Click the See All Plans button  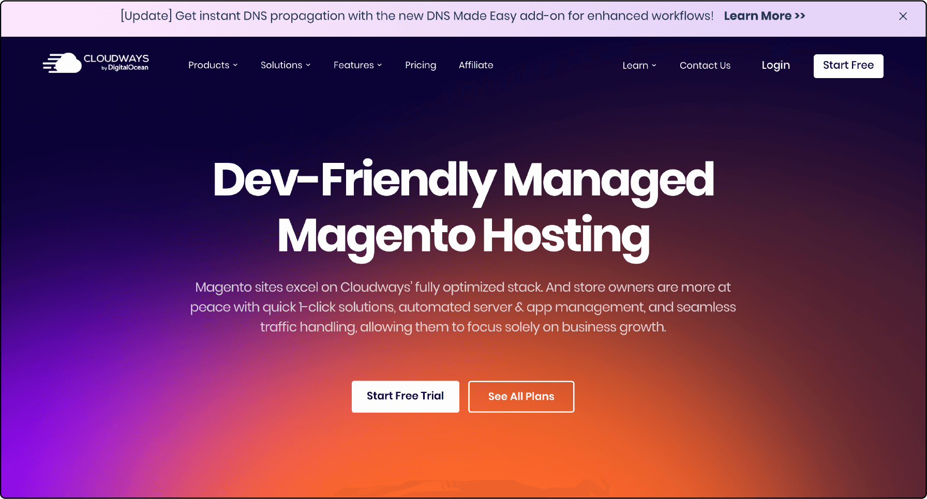coord(521,397)
